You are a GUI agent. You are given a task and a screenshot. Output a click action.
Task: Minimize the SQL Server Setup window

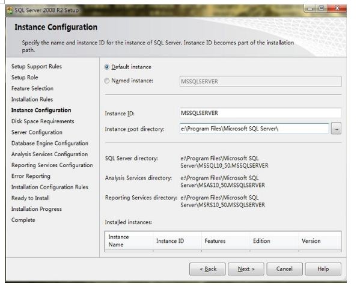(x=310, y=8)
